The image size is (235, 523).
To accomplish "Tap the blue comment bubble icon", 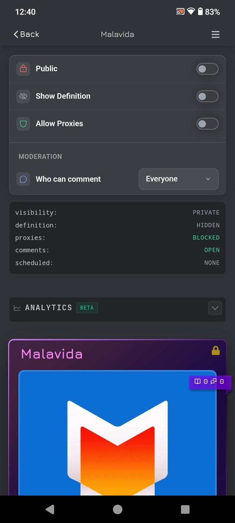I will pyautogui.click(x=23, y=179).
